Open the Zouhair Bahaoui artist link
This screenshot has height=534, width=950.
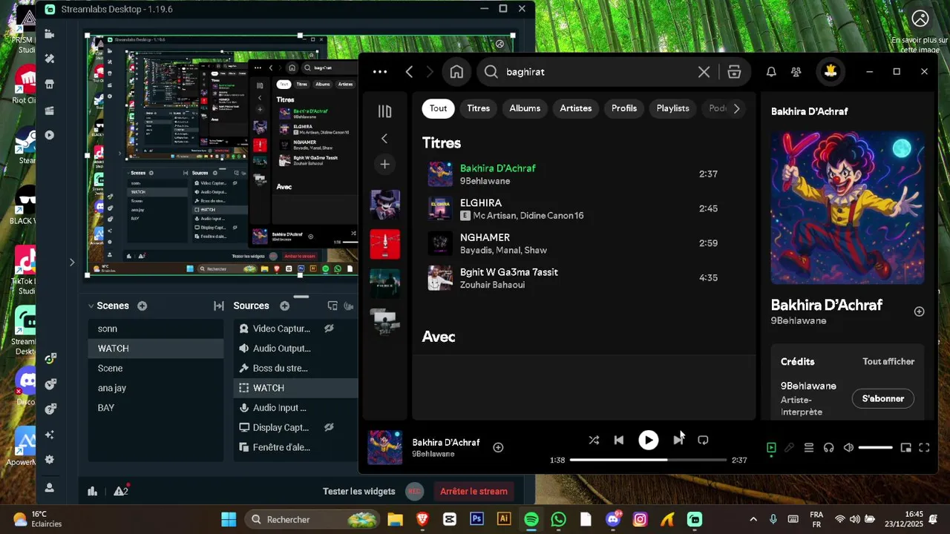coord(494,286)
